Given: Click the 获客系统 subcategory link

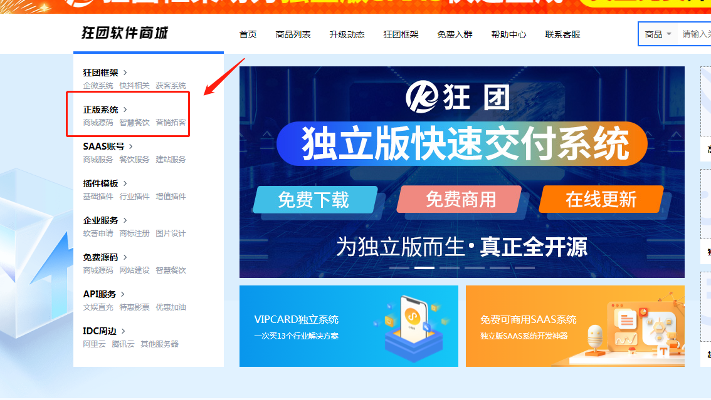Looking at the screenshot, I should pos(171,86).
